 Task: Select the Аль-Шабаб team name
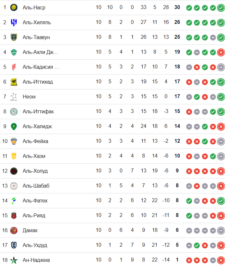[x=36, y=186]
